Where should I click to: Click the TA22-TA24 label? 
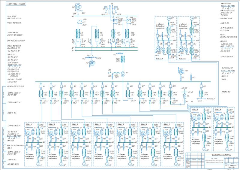click(118, 60)
